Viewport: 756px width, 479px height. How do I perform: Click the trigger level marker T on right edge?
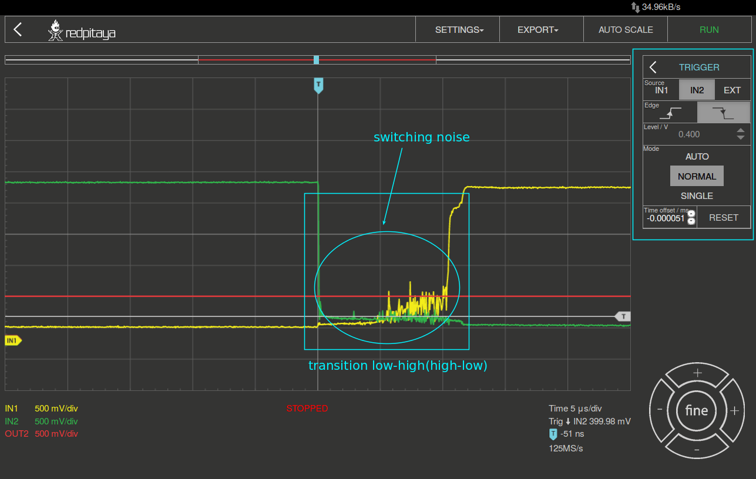pyautogui.click(x=623, y=316)
